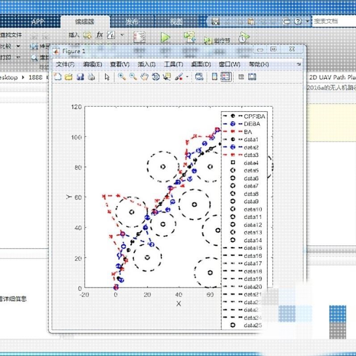This screenshot has width=356, height=356.
Task: Click the 运行节 button
Action: click(217, 41)
